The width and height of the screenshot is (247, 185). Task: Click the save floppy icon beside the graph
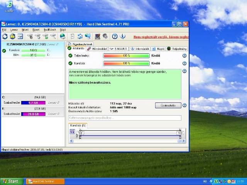point(72,132)
